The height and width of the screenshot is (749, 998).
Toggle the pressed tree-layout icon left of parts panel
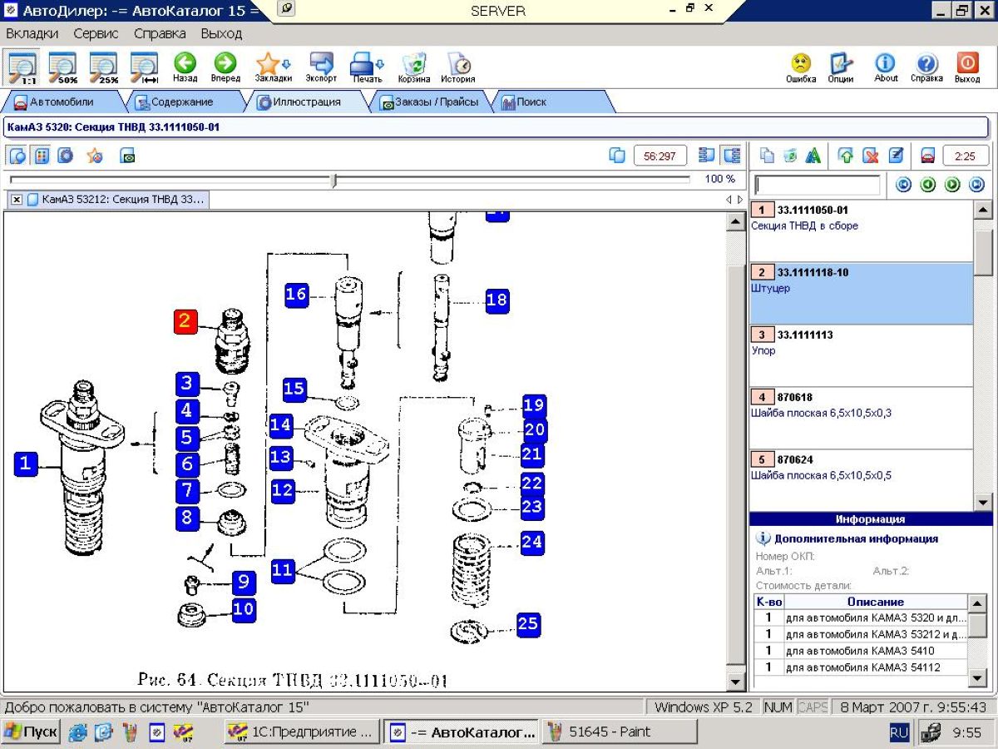pos(732,156)
